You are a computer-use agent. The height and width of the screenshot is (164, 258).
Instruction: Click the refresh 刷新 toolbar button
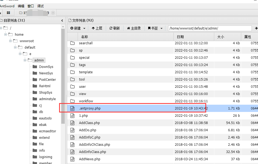pyautogui.click(x=114, y=28)
